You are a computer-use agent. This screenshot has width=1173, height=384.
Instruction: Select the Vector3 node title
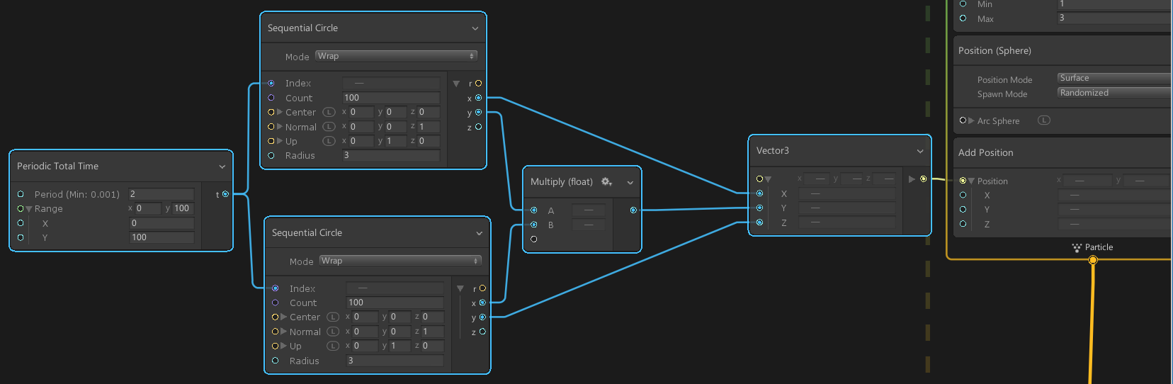tap(773, 151)
